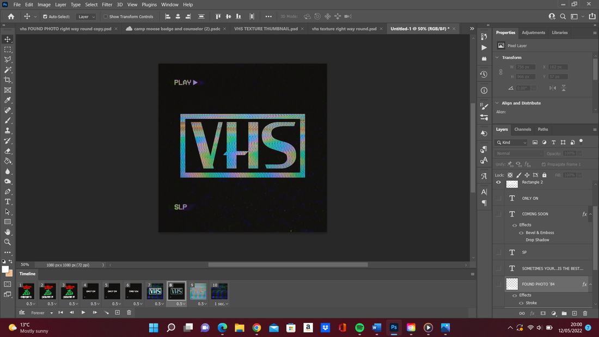Screen dimensions: 599x337
Task: Switch to the Channels tab
Action: coord(523,129)
